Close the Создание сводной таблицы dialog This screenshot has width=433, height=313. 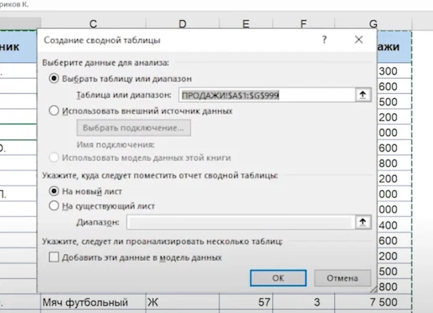(x=359, y=40)
